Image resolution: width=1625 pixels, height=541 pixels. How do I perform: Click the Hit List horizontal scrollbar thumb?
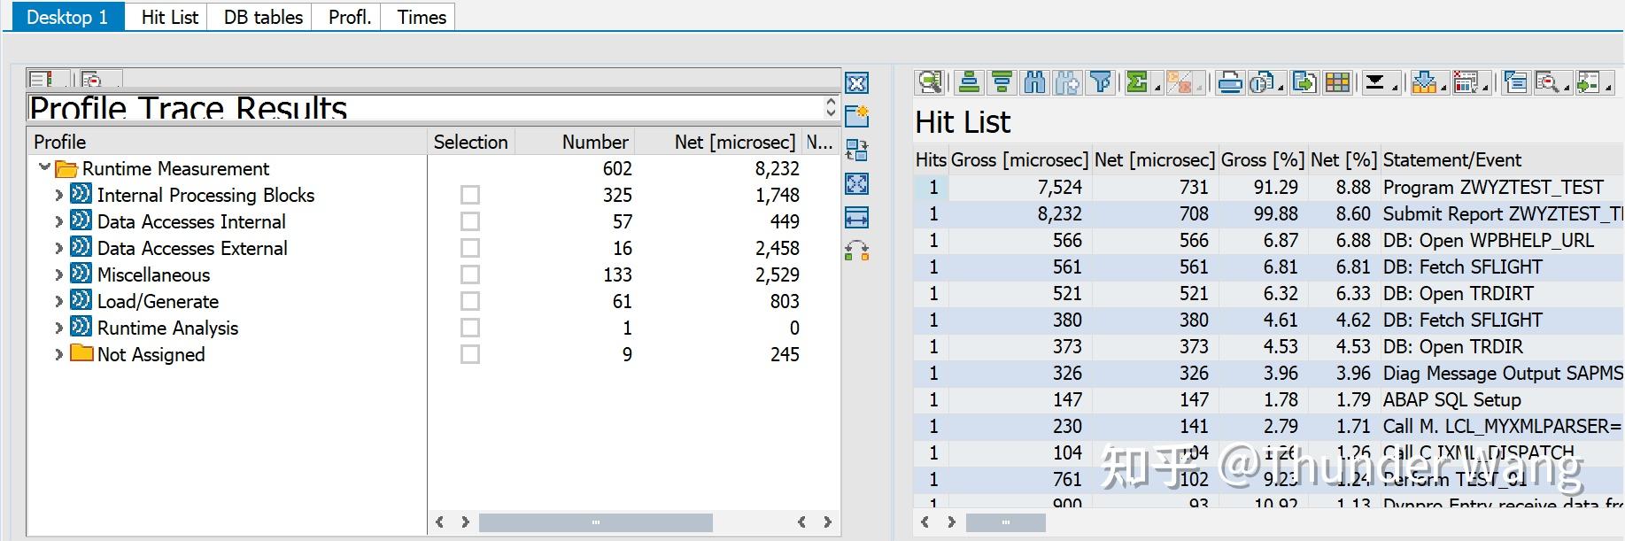[x=1005, y=522]
